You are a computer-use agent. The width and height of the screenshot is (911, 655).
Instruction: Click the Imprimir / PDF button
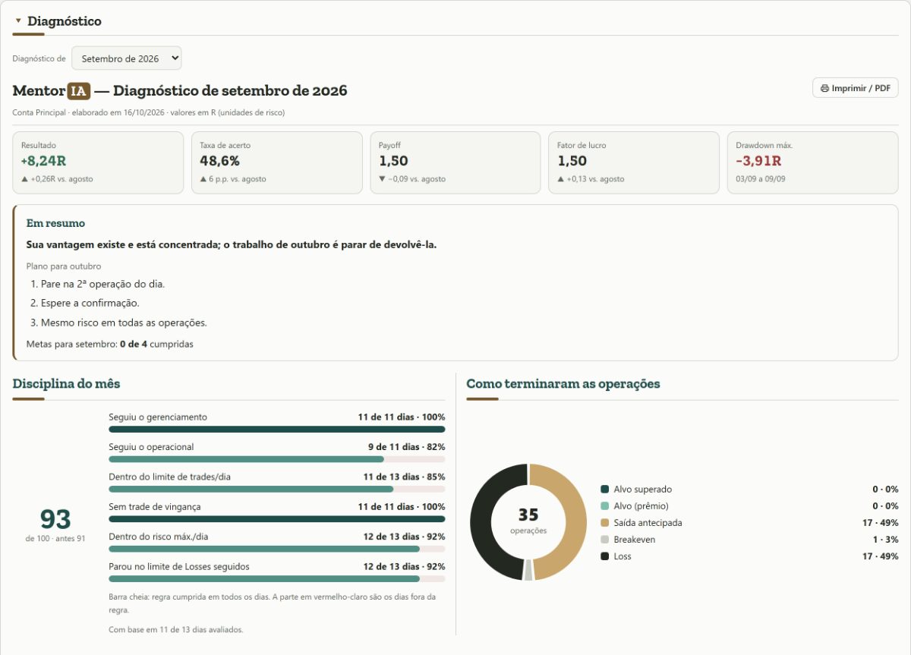coord(855,88)
